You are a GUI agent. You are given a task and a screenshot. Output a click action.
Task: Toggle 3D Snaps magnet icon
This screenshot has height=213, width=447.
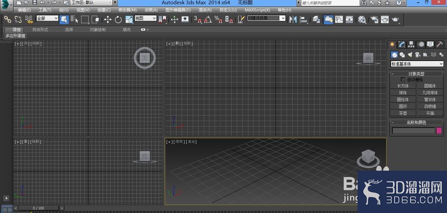[x=198, y=19]
